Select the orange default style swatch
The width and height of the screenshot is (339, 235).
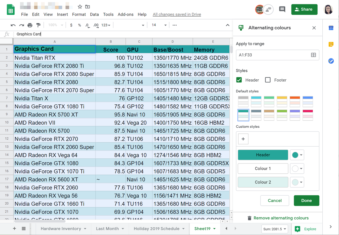[295, 101]
